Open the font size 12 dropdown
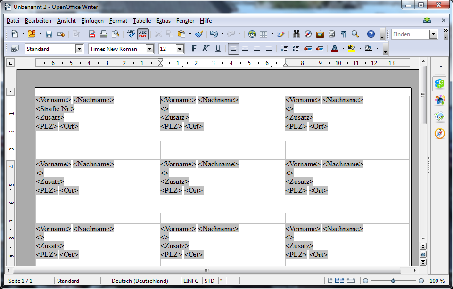Screen dimensions: 453x289 coord(180,49)
